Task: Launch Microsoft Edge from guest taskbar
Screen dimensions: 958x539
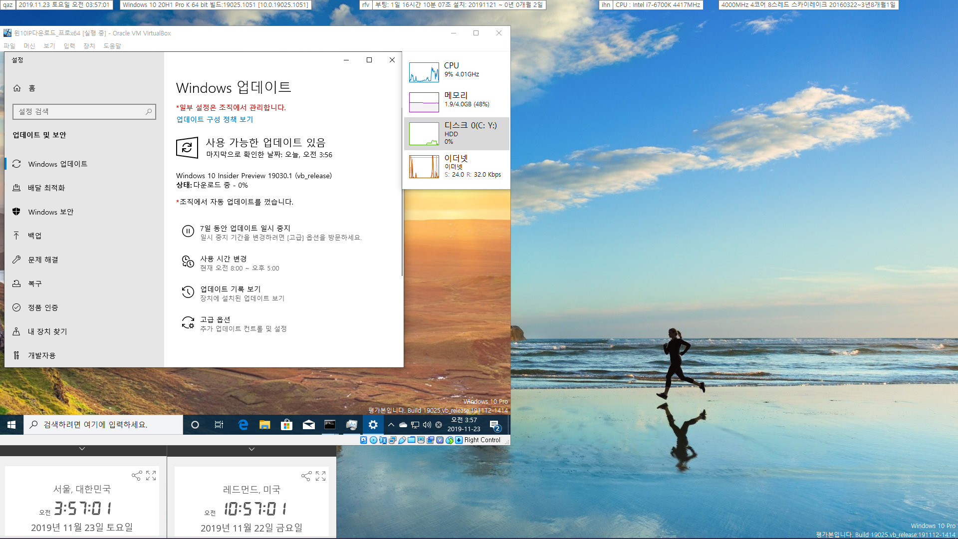Action: point(243,425)
